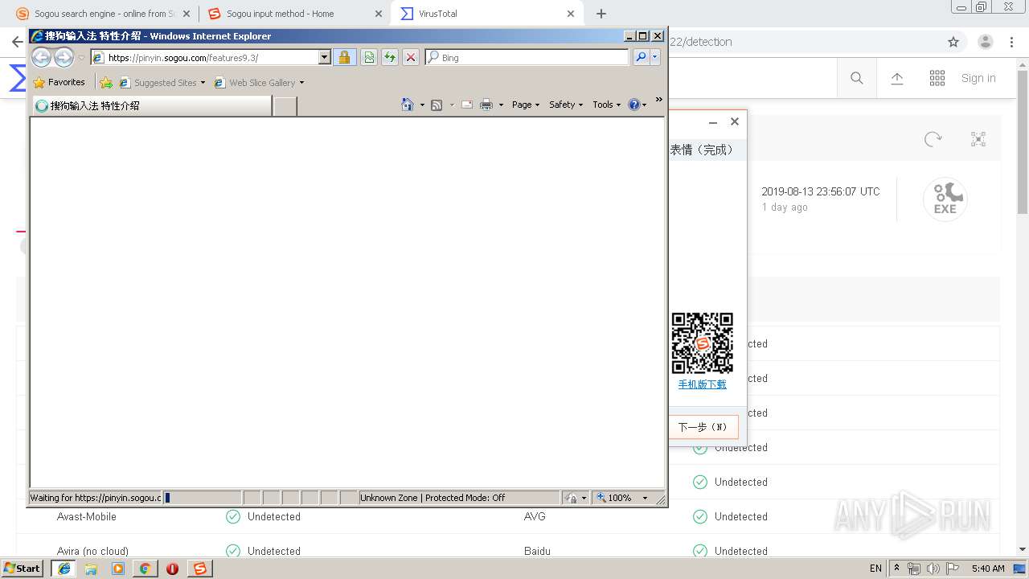
Task: Show hidden system tray icons
Action: (897, 568)
